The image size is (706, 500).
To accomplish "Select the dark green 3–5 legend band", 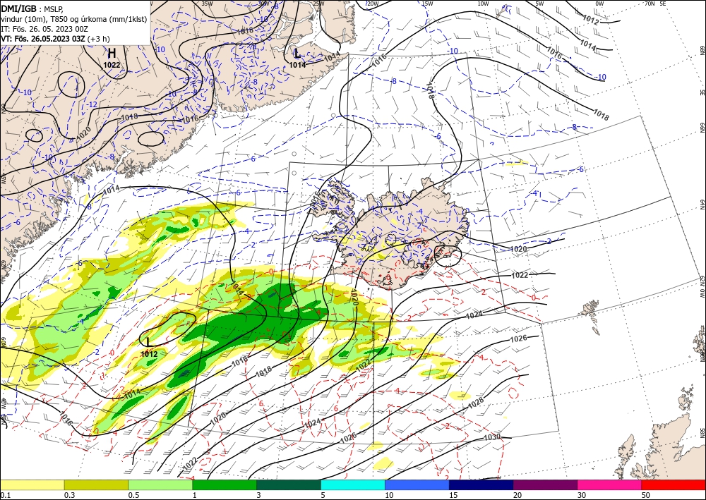I will (x=289, y=484).
